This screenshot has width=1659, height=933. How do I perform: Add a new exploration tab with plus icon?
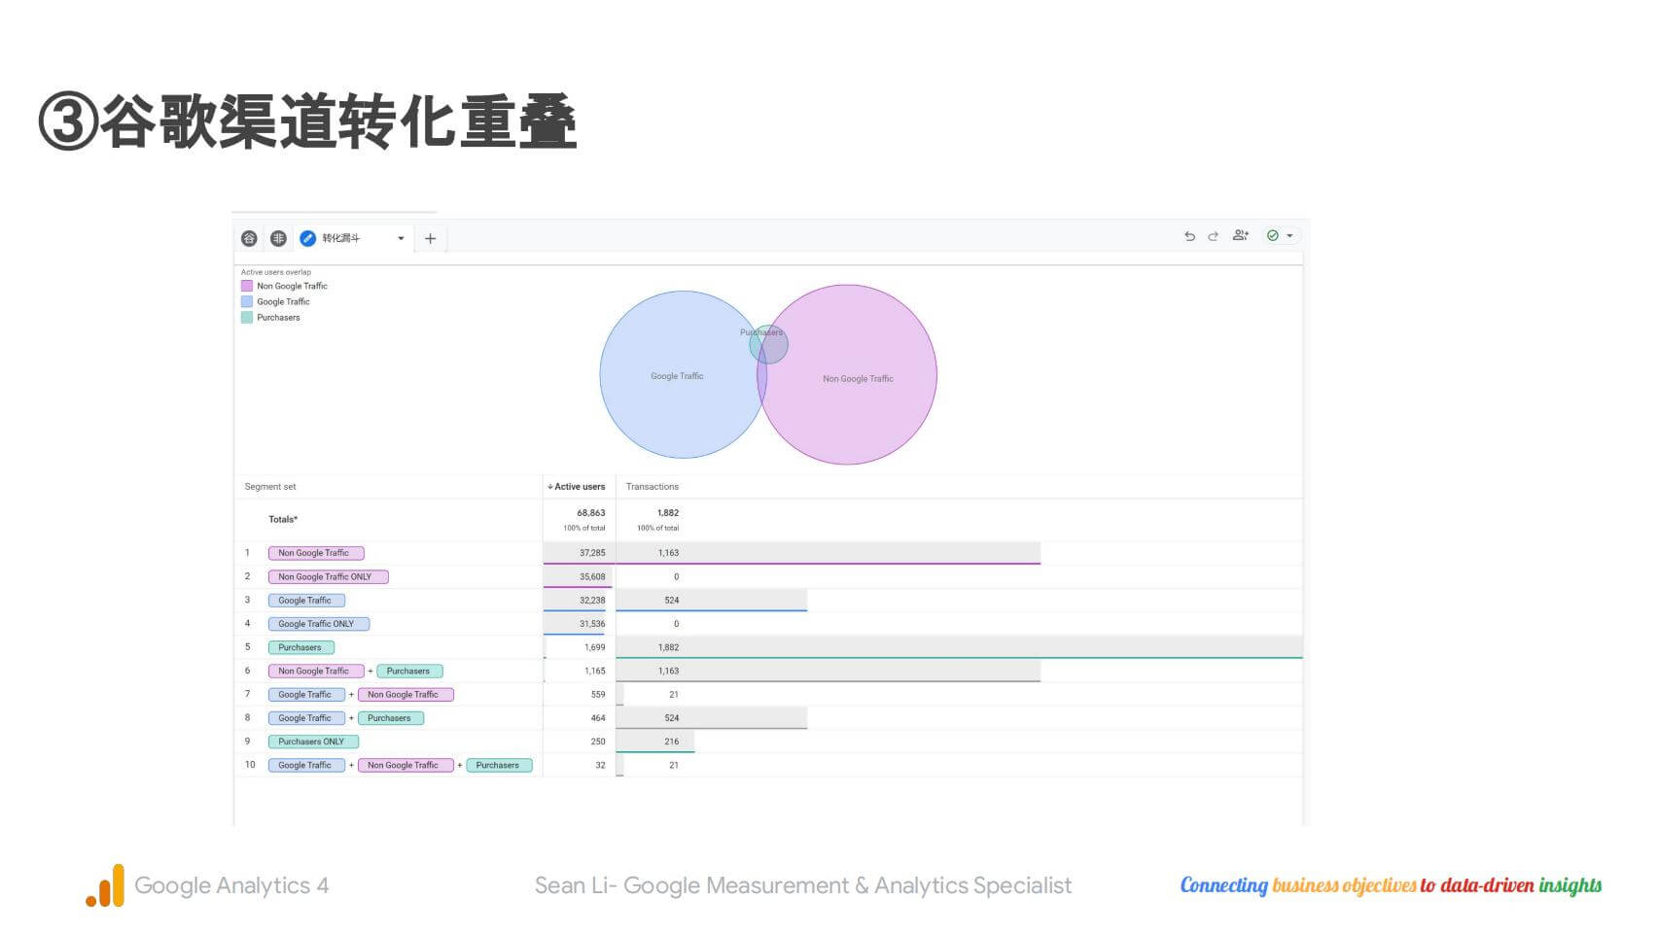430,238
